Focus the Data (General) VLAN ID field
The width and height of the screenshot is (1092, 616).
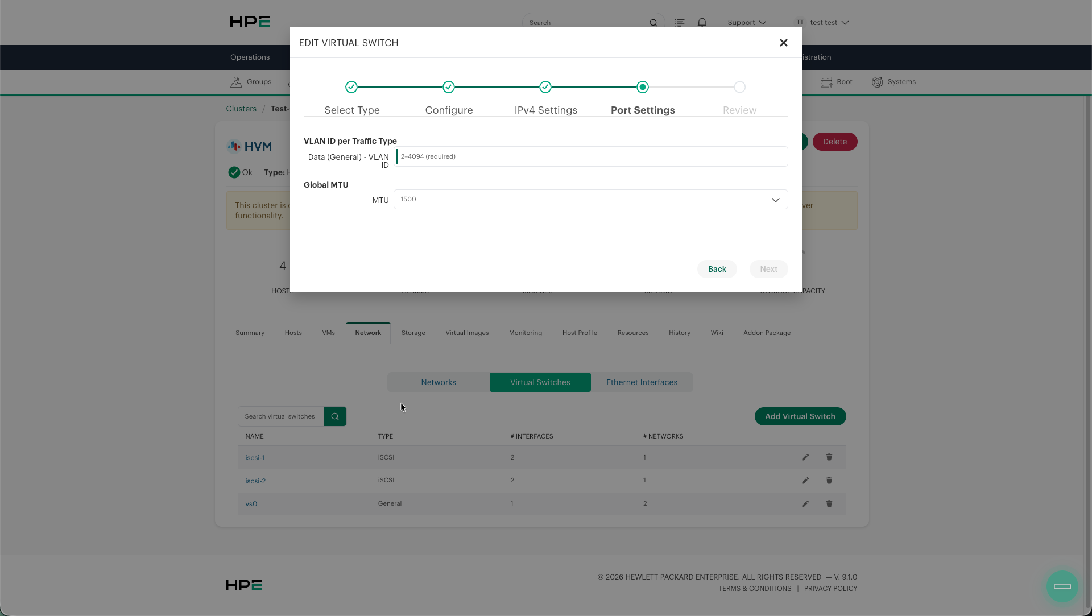coord(591,156)
